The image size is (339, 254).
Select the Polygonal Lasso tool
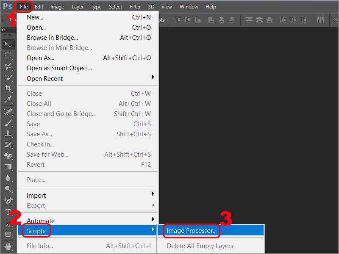[x=8, y=66]
